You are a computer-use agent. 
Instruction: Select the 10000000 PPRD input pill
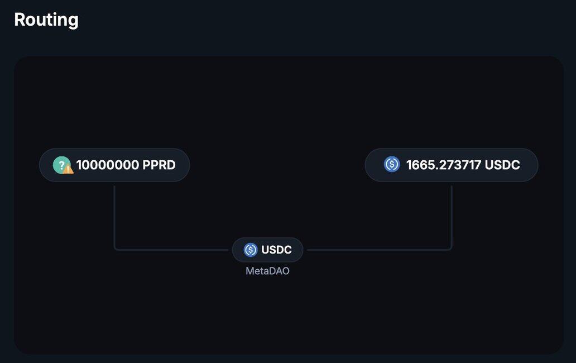(x=114, y=165)
